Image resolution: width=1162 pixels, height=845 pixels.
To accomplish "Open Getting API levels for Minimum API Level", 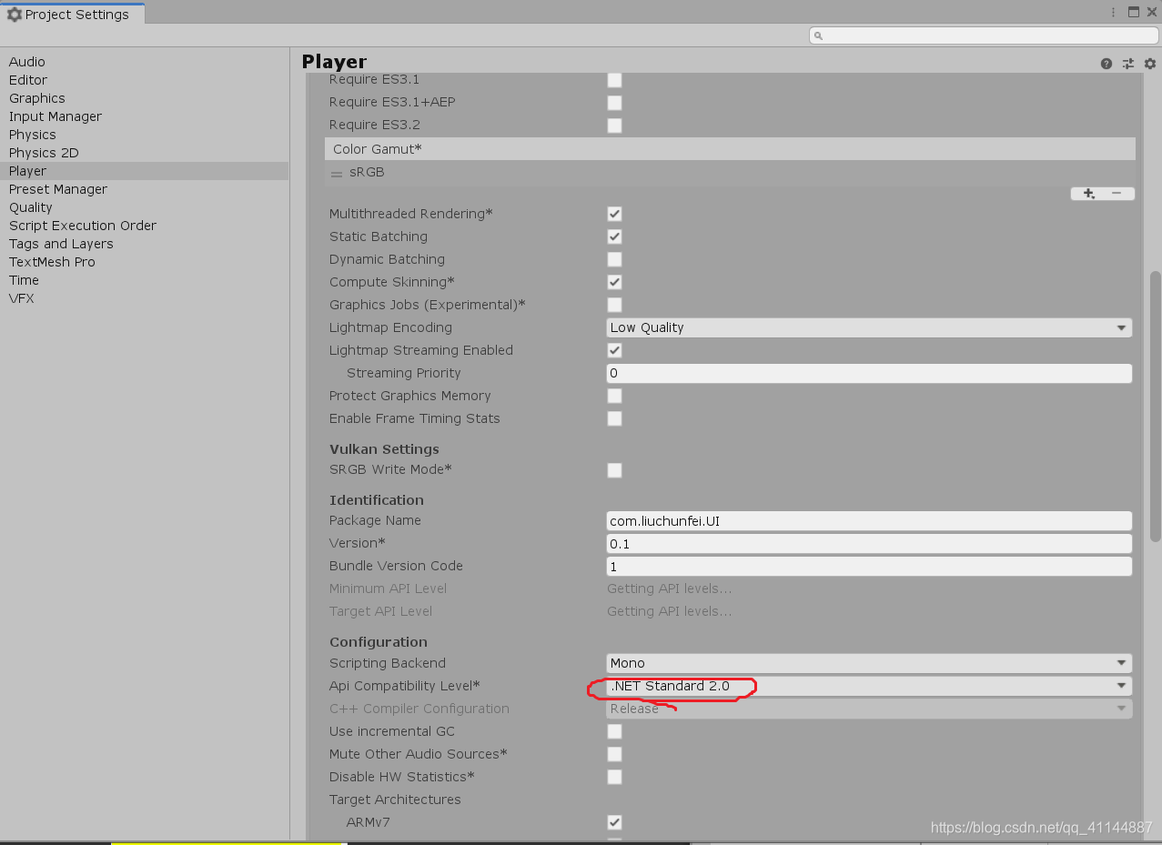I will click(669, 588).
